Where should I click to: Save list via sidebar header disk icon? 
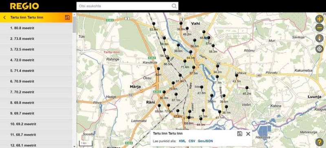(67, 17)
